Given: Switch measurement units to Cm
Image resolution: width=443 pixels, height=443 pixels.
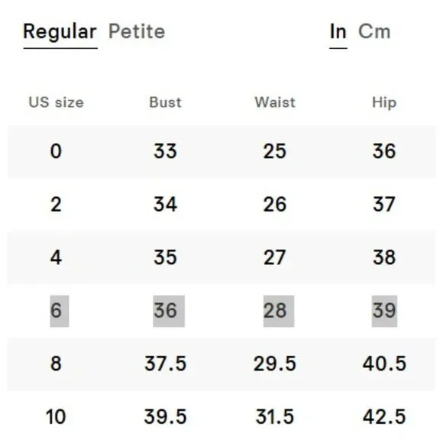Looking at the screenshot, I should 374,31.
